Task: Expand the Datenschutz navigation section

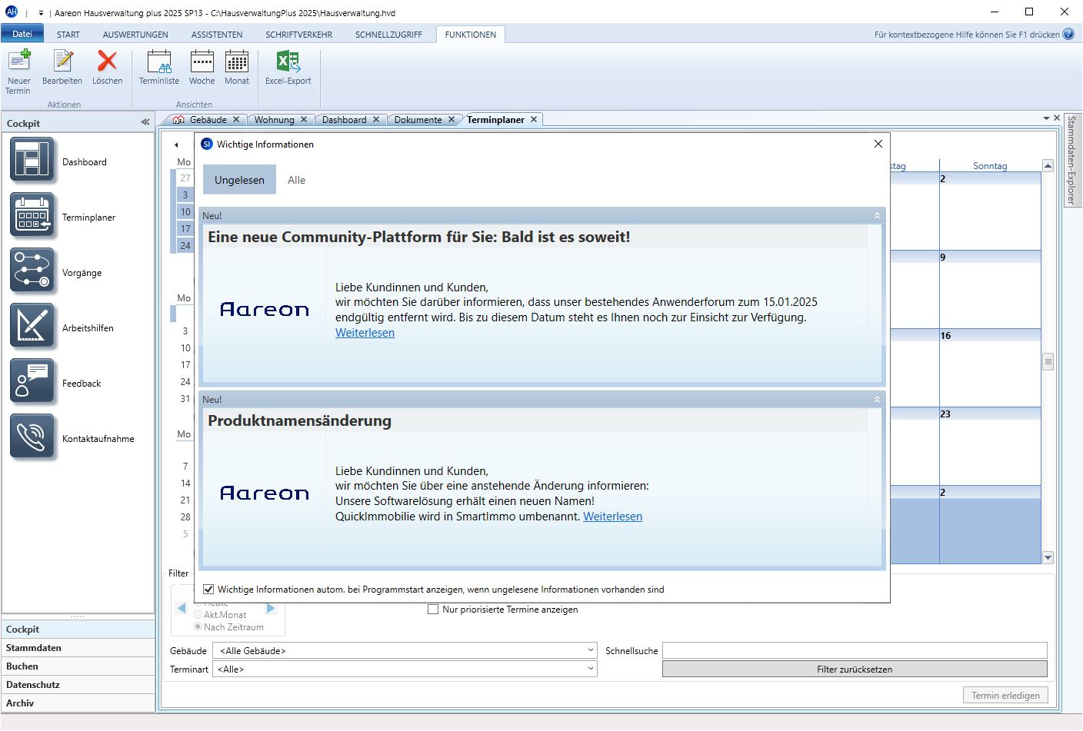Action: pos(78,685)
